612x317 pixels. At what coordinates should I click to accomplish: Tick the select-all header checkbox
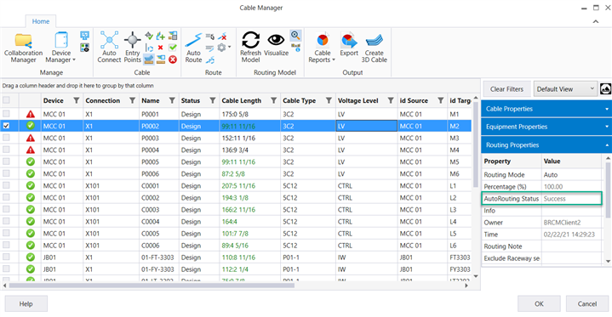(6, 100)
